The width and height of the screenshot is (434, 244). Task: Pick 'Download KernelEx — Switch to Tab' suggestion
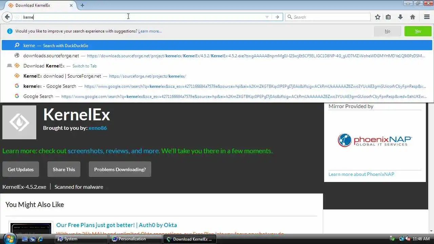click(x=217, y=66)
